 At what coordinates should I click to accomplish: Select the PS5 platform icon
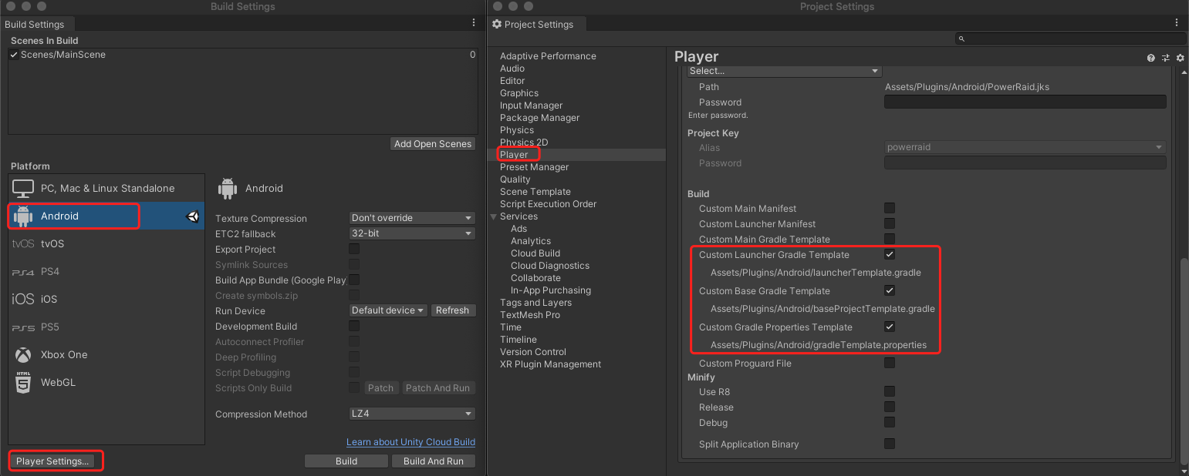point(23,327)
